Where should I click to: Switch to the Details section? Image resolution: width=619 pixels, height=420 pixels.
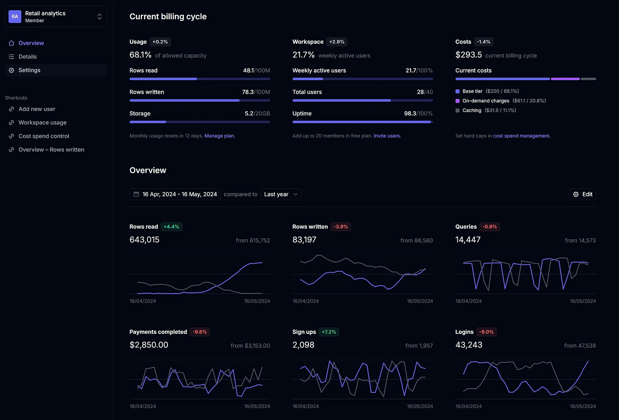click(x=28, y=56)
